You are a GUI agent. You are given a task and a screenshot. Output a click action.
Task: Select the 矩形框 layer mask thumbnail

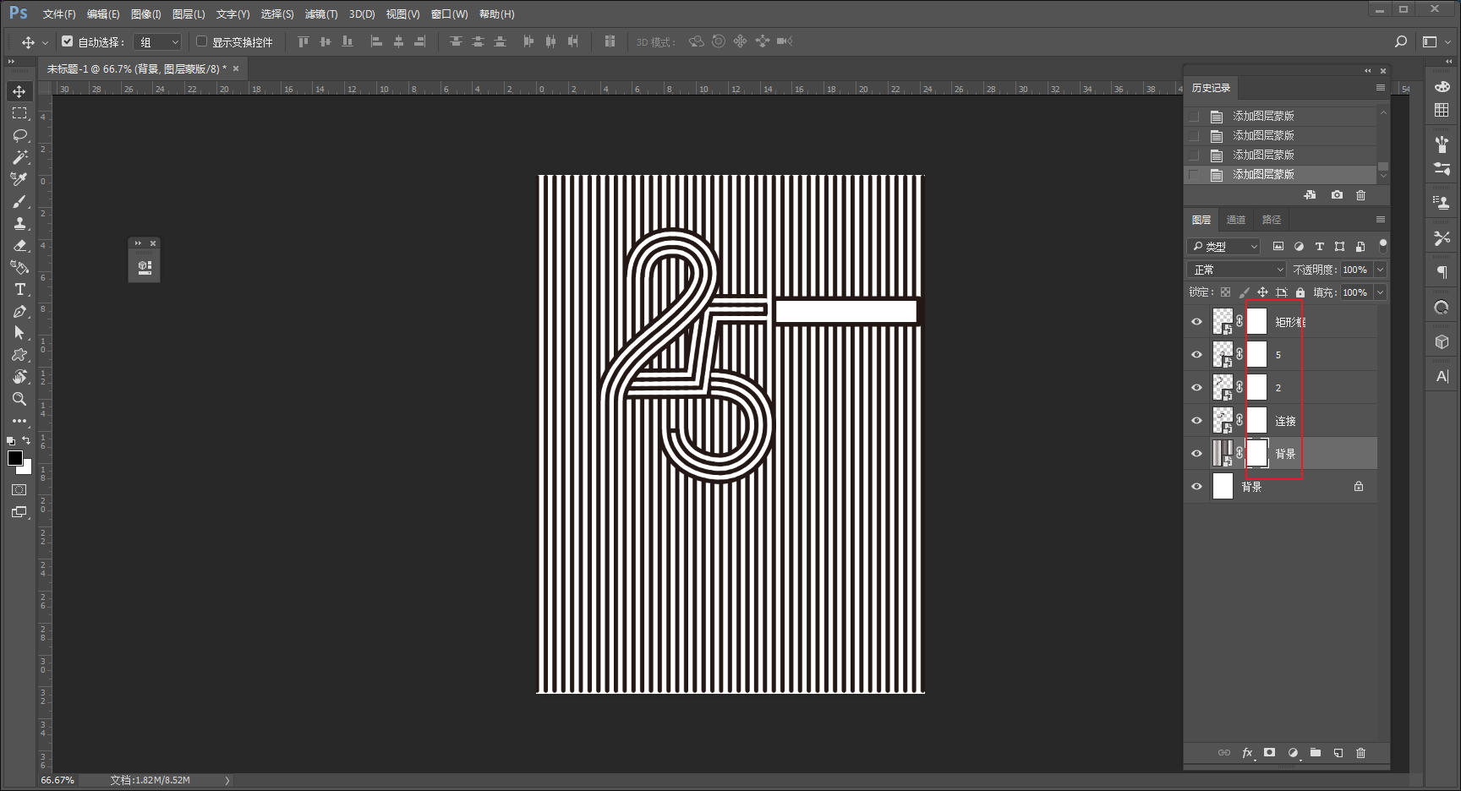[1257, 322]
